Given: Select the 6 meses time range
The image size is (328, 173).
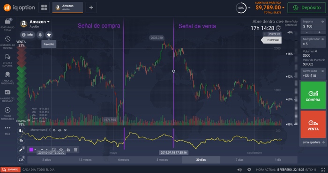Looking at the screenshot, I should tap(124, 159).
